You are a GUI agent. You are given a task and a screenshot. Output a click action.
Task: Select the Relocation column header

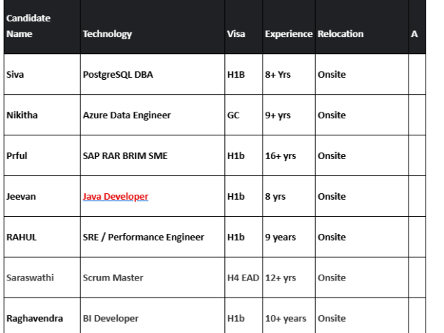pos(362,27)
